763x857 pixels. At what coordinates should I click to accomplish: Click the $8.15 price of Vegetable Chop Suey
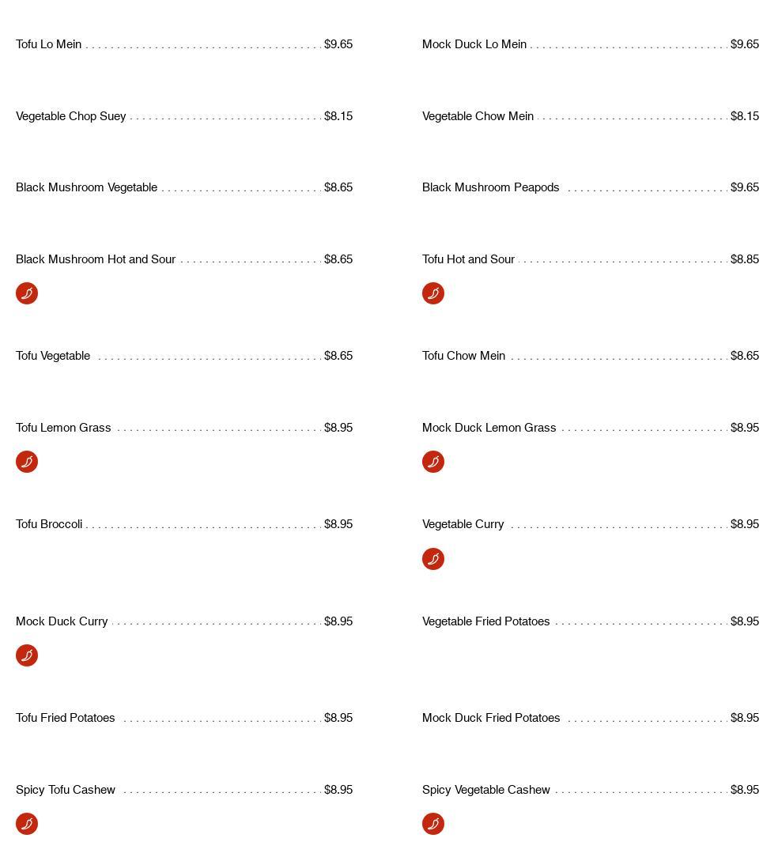338,116
